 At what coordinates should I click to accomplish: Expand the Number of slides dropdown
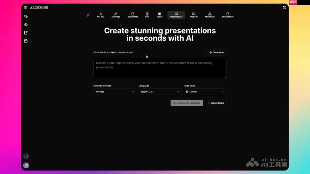click(115, 92)
